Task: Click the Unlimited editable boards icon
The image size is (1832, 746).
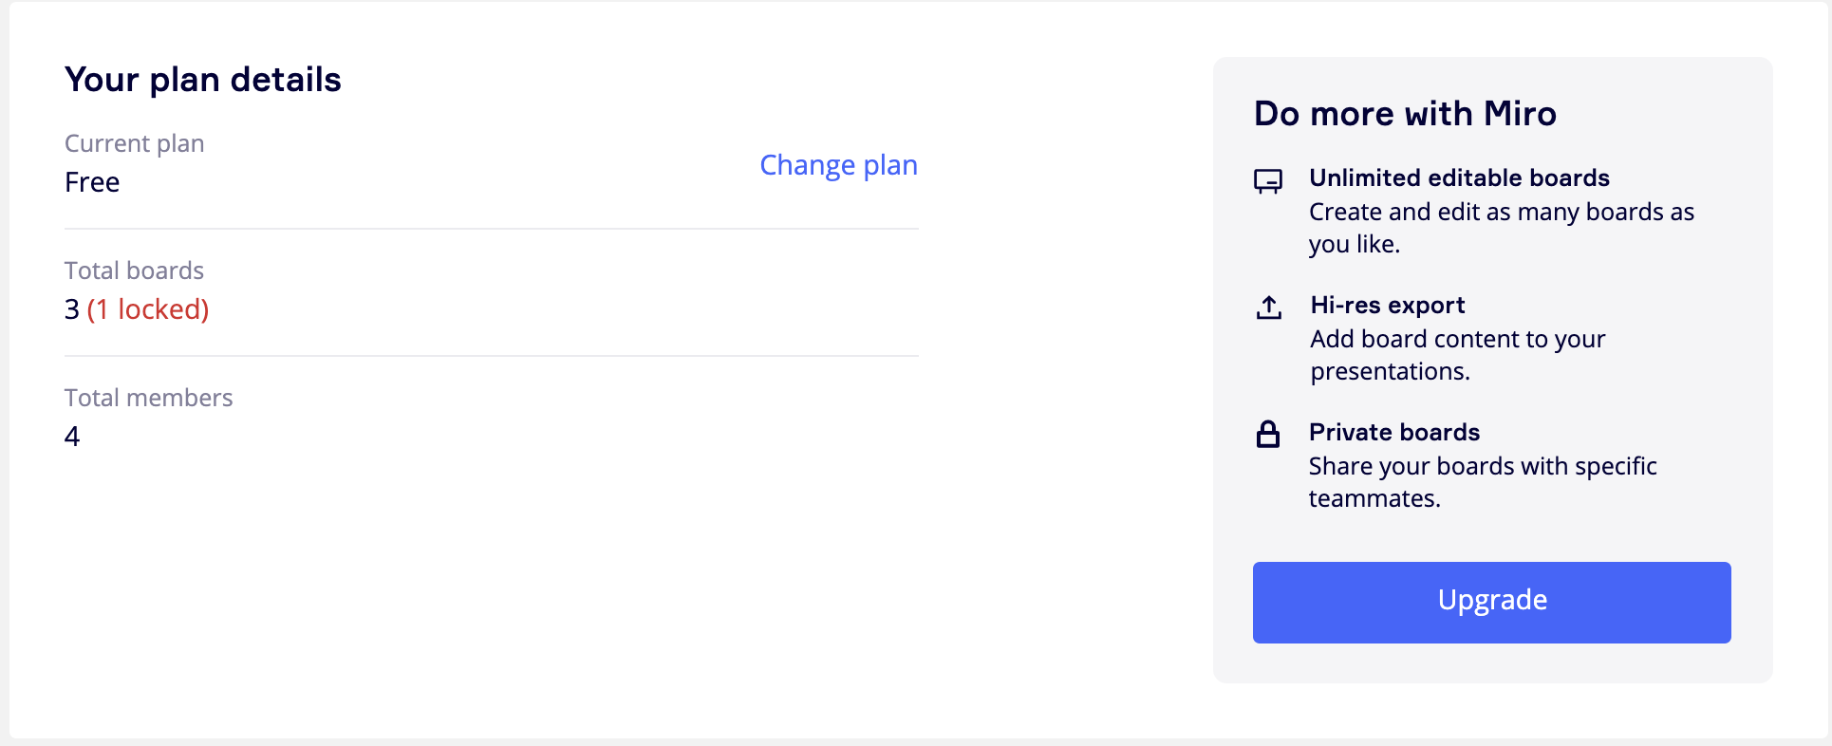Action: coord(1268,180)
